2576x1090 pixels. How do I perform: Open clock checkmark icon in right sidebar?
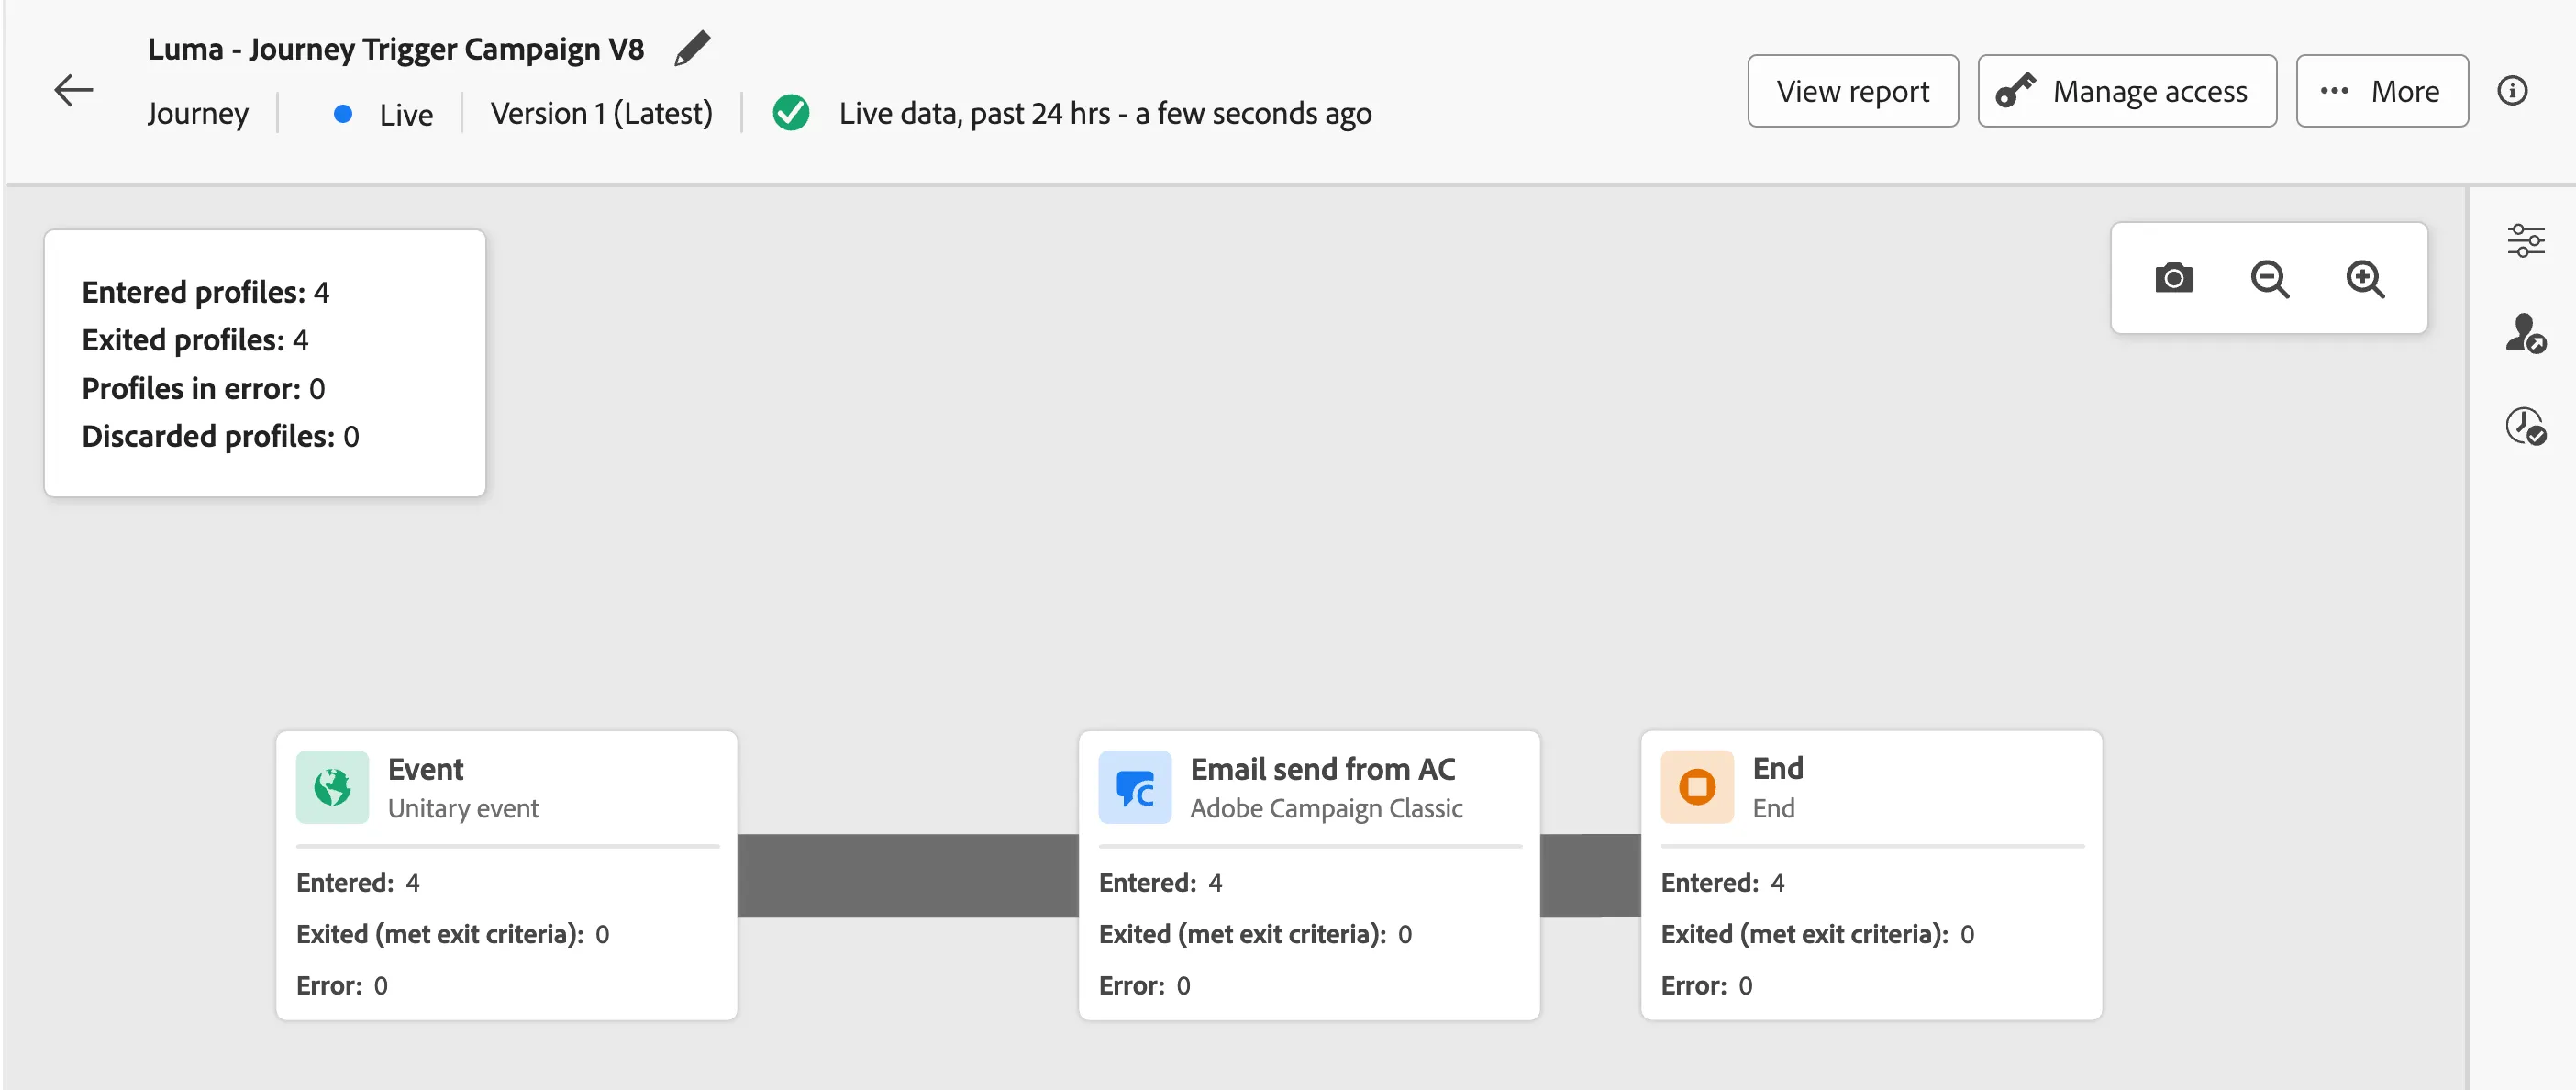(x=2526, y=426)
